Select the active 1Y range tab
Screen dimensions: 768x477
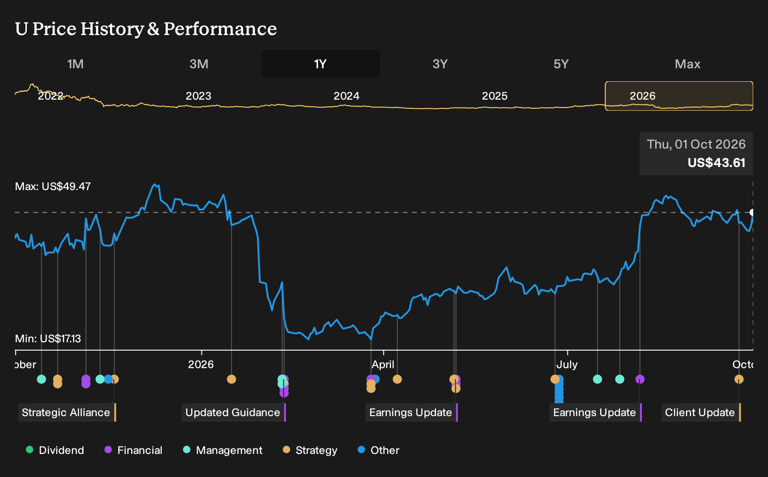pos(320,64)
